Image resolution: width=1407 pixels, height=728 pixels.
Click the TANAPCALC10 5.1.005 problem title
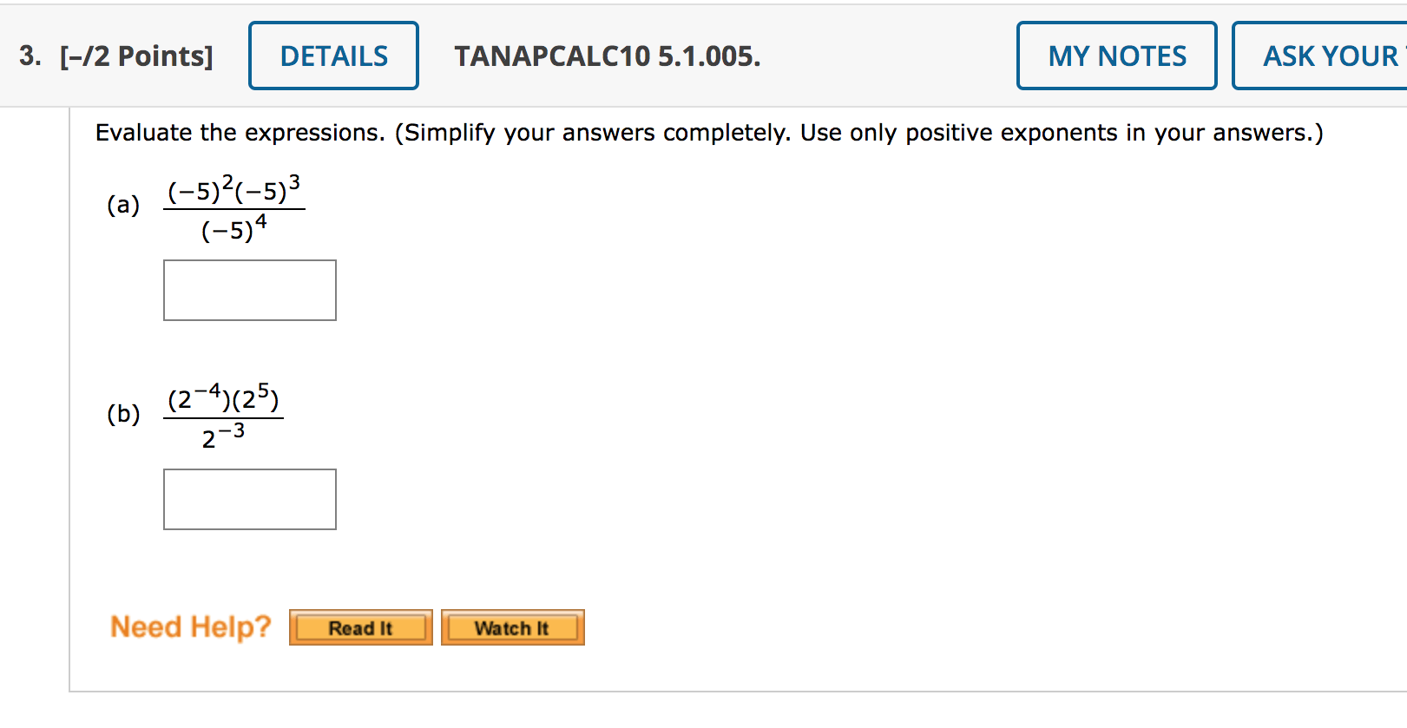[607, 57]
